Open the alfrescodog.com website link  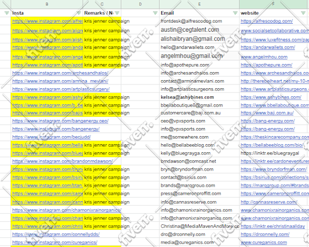pyautogui.click(x=267, y=21)
